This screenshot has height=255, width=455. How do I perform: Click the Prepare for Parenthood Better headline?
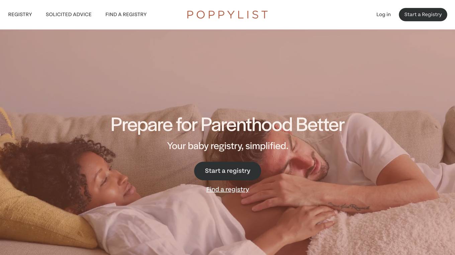click(227, 124)
